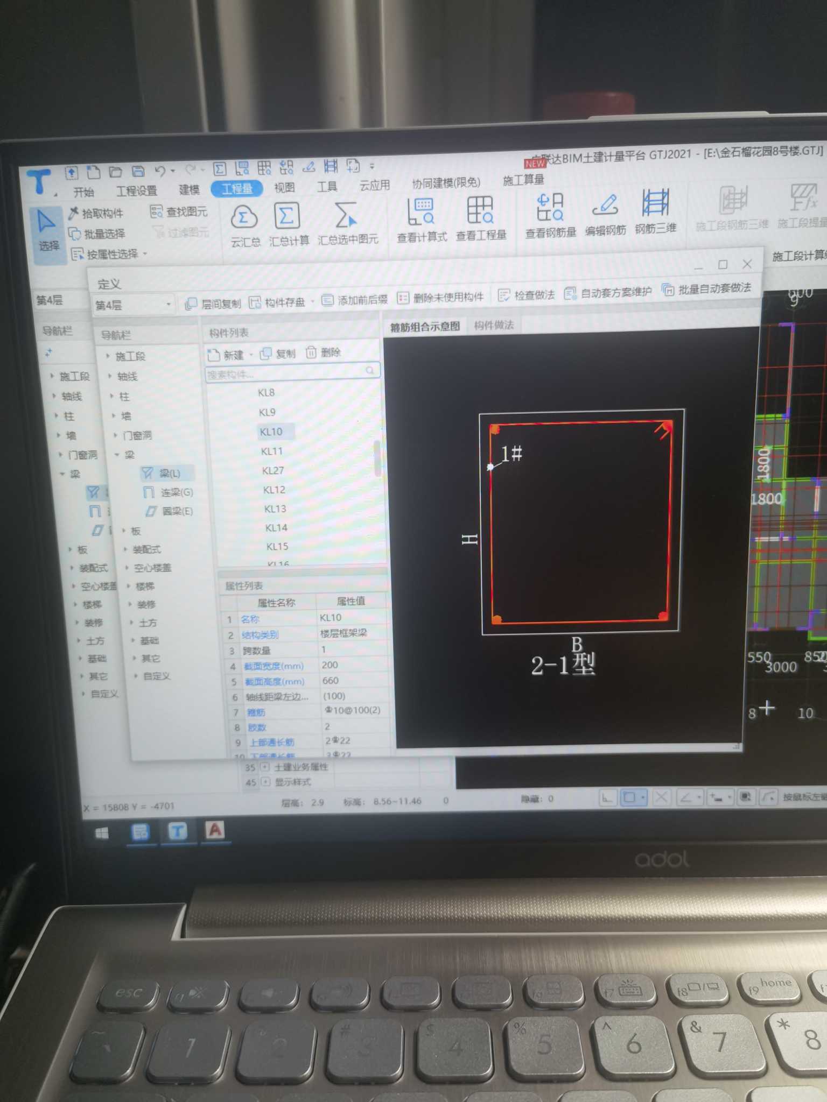This screenshot has width=827, height=1102.
Task: Open the 工程设置 ribbon tab
Action: 137,191
